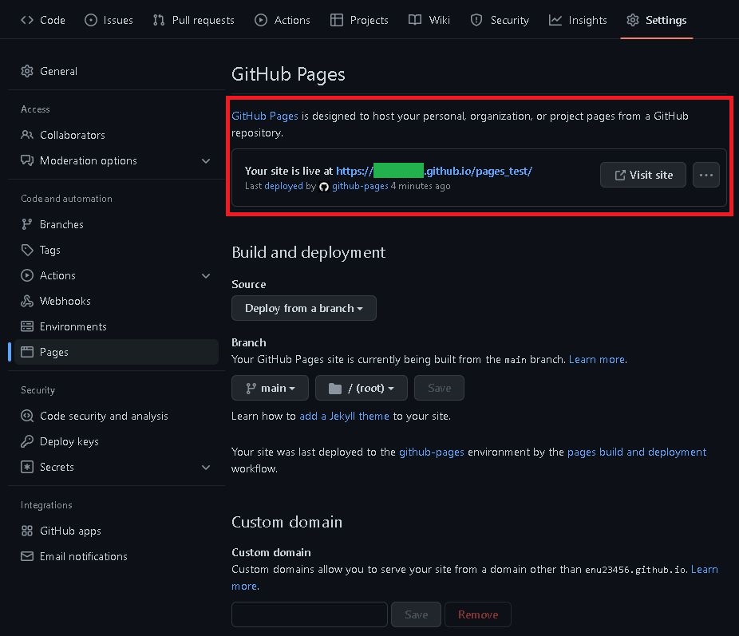Open Branches settings in sidebar
The height and width of the screenshot is (636, 739).
(117, 224)
